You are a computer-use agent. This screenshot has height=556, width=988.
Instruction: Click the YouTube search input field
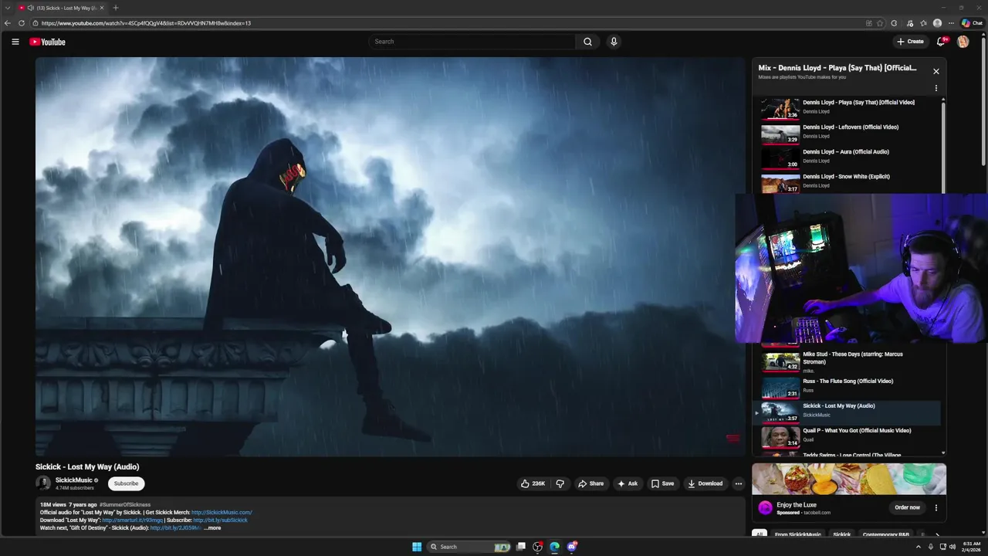pyautogui.click(x=472, y=42)
